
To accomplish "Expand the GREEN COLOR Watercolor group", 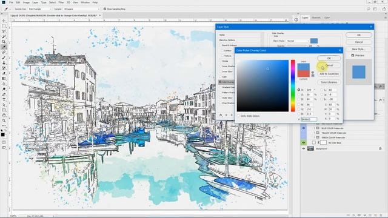I will (315, 137).
